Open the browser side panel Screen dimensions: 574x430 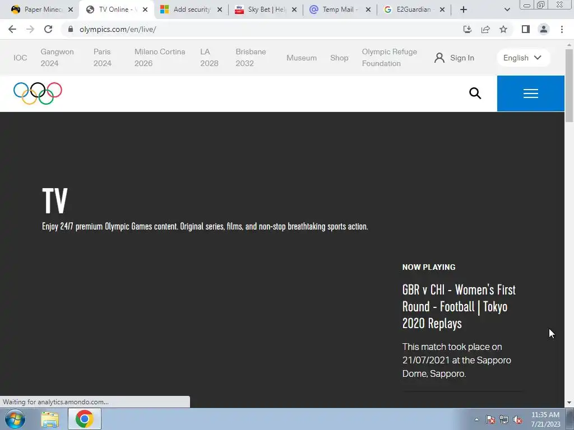(x=526, y=29)
